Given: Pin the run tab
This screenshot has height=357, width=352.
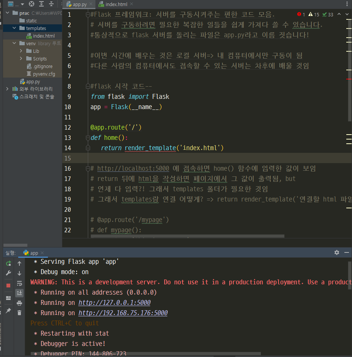Looking at the screenshot, I should pos(8,310).
